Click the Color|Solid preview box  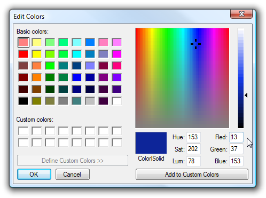pos(151,143)
